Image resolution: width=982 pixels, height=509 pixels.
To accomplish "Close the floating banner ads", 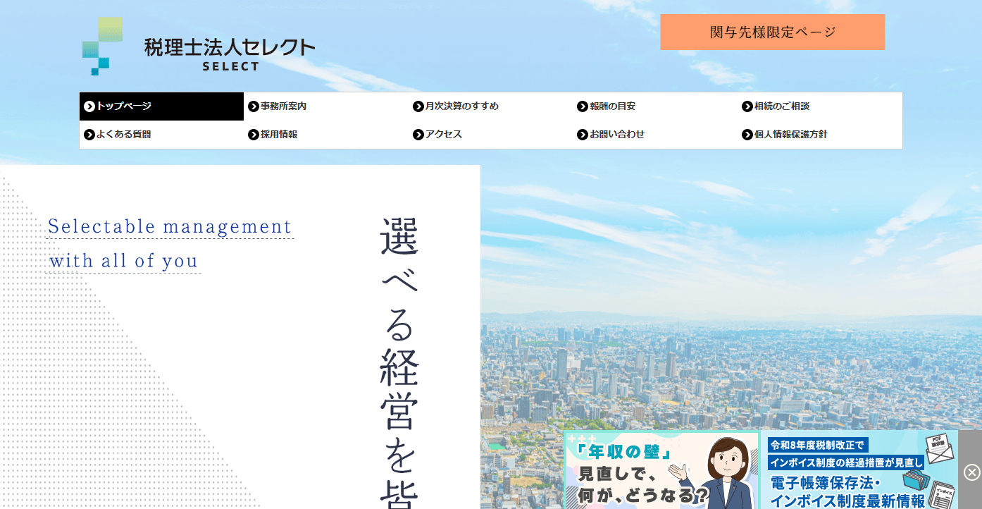I will click(x=972, y=472).
